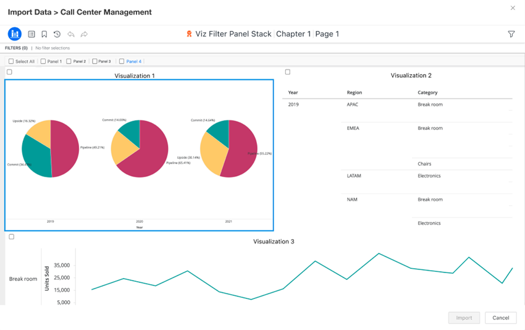
Task: Click Page 1 in the title breadcrumb
Action: click(x=327, y=34)
